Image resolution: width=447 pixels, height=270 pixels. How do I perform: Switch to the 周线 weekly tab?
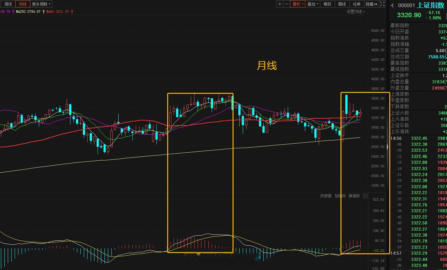click(8, 4)
